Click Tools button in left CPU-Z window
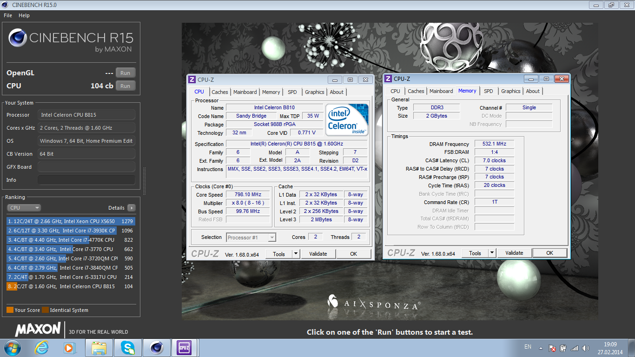This screenshot has height=357, width=635. [279, 254]
